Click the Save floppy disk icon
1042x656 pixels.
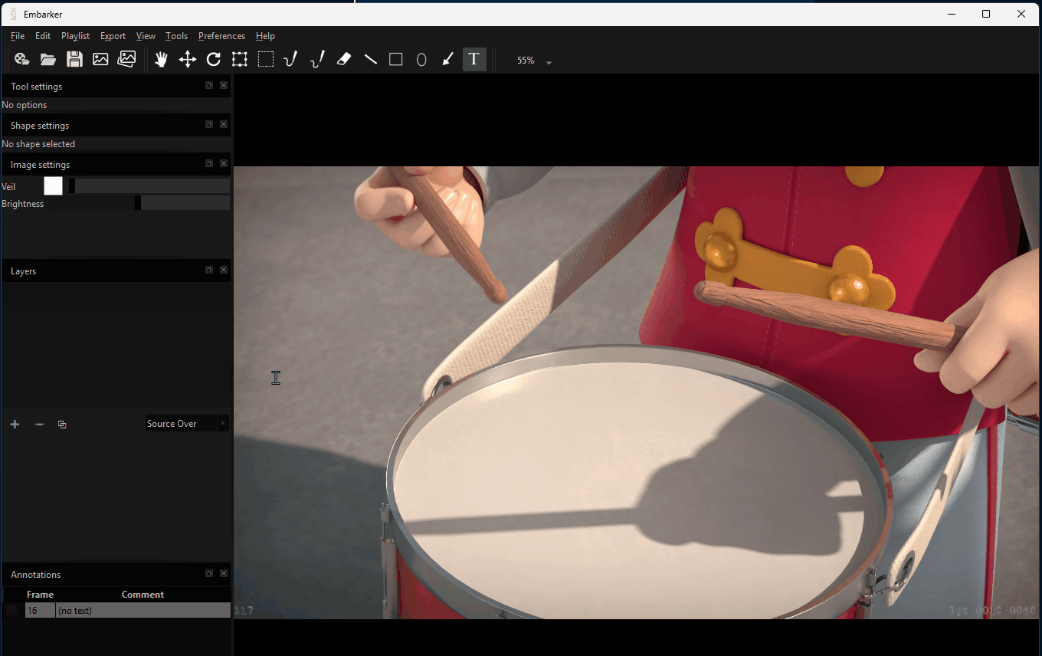pos(74,60)
